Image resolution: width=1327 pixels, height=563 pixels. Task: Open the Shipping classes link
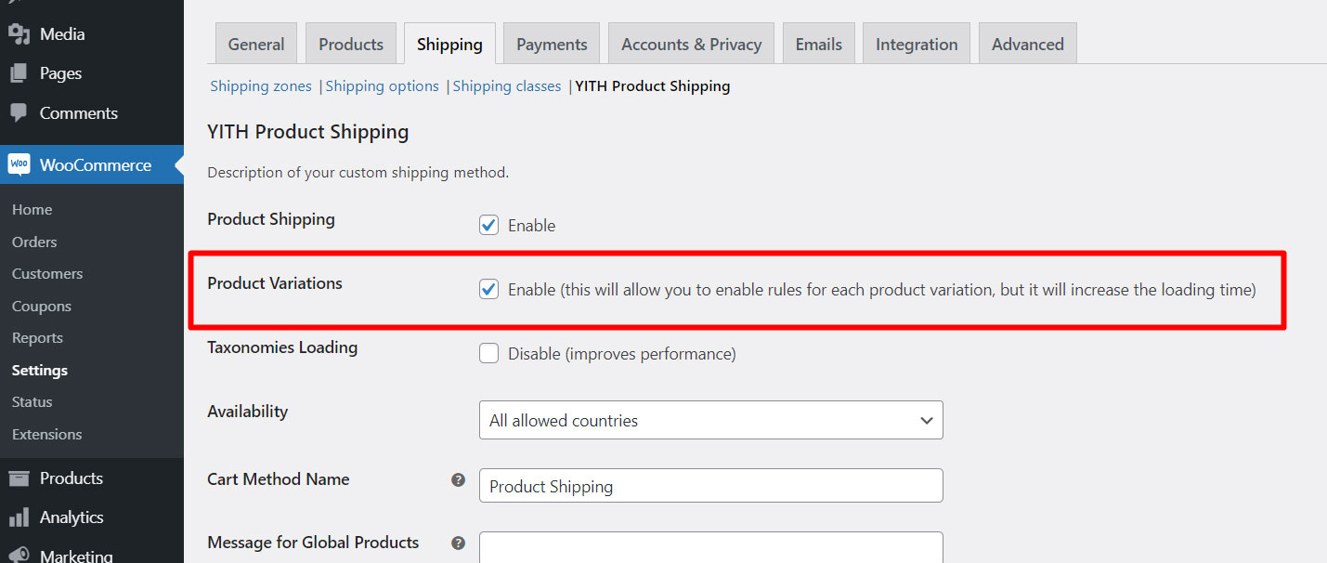click(507, 86)
